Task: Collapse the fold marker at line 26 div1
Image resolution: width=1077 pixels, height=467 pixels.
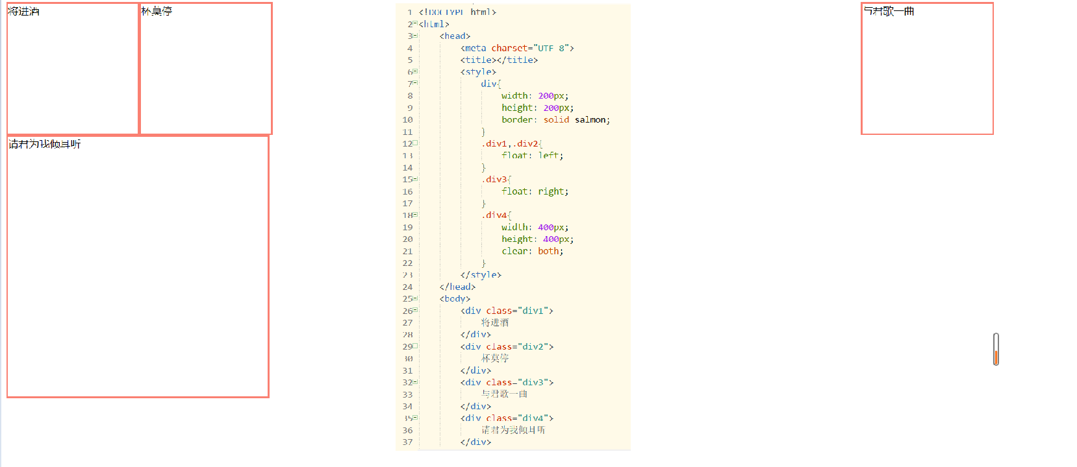Action: tap(415, 310)
